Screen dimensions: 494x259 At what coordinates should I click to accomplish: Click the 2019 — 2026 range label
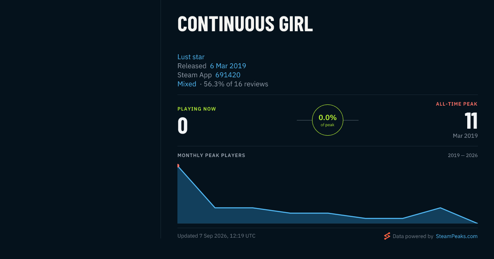[x=463, y=155]
